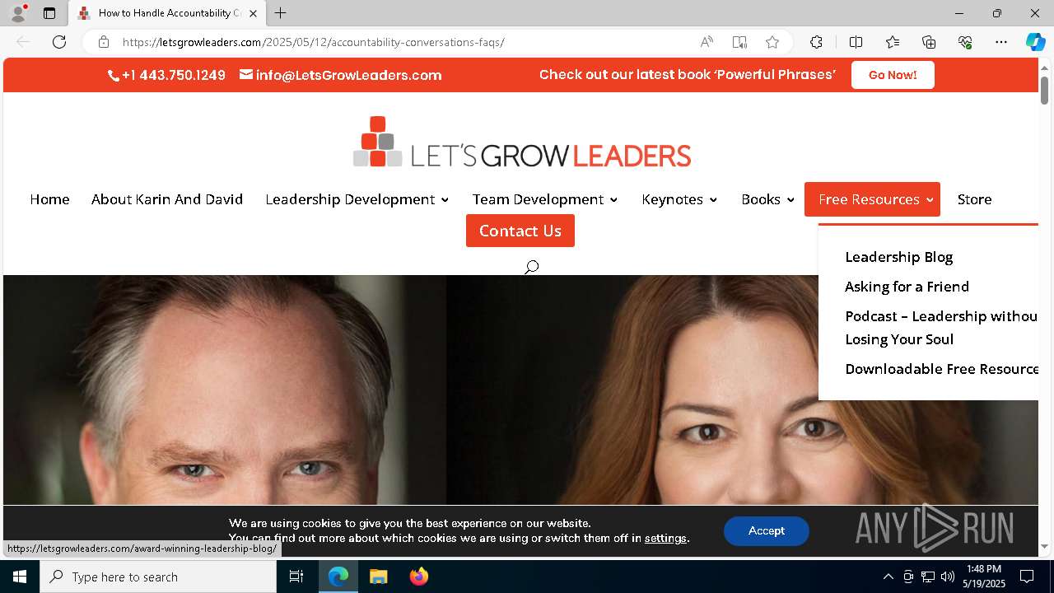1054x593 pixels.
Task: Toggle Split screen icon in toolbar
Action: [x=856, y=42]
